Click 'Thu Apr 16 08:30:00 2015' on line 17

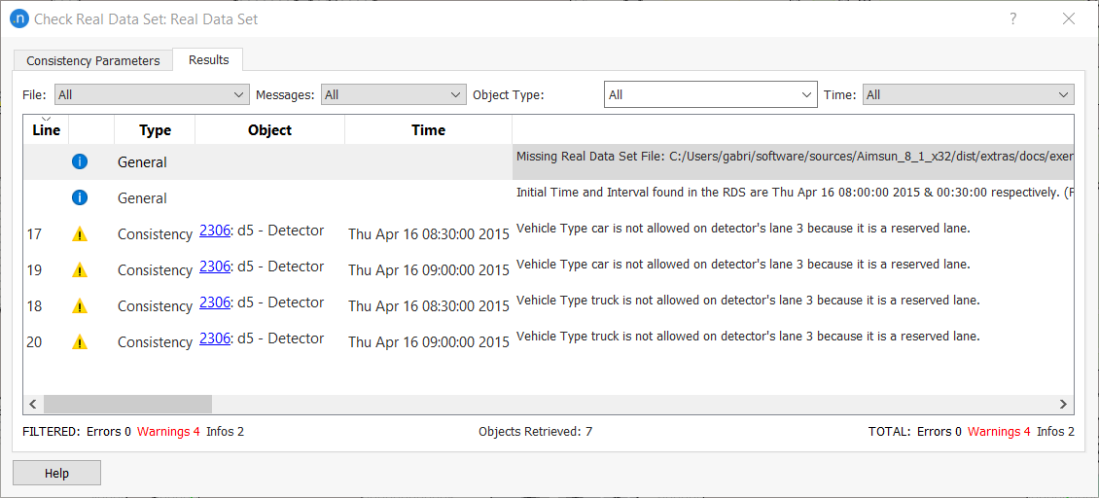tap(429, 234)
